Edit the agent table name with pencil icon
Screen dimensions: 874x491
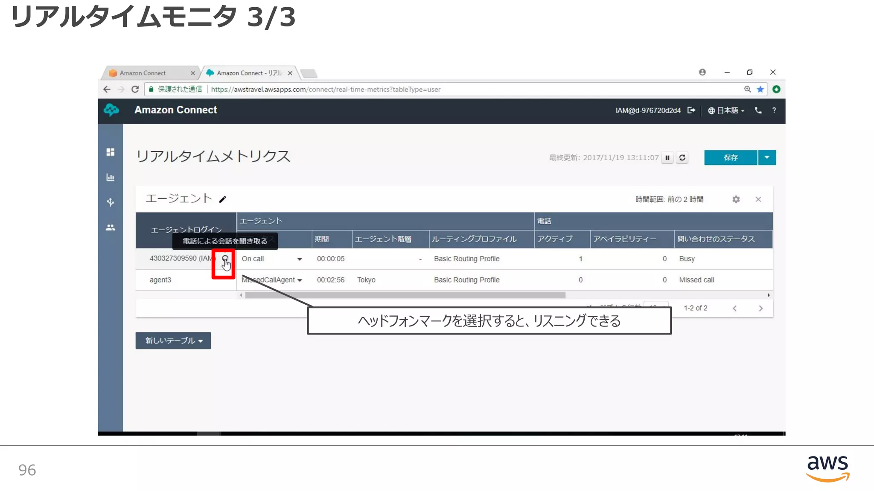pyautogui.click(x=222, y=199)
